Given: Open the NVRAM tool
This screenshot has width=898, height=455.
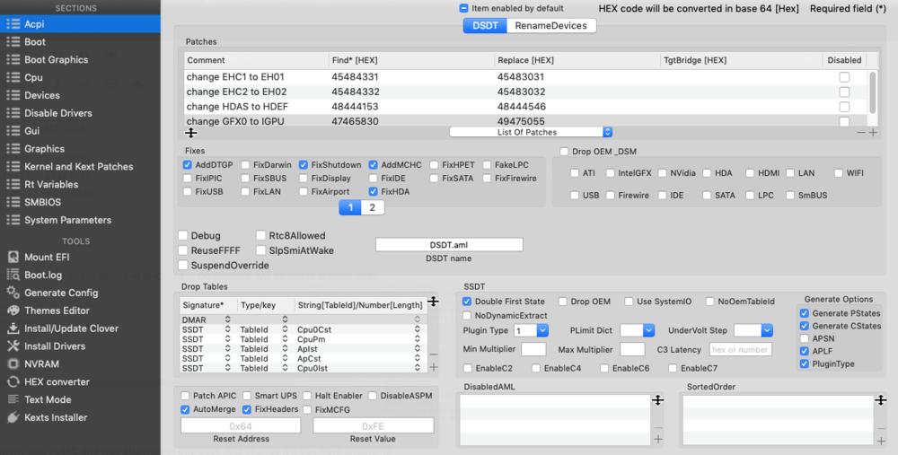Looking at the screenshot, I should point(40,363).
